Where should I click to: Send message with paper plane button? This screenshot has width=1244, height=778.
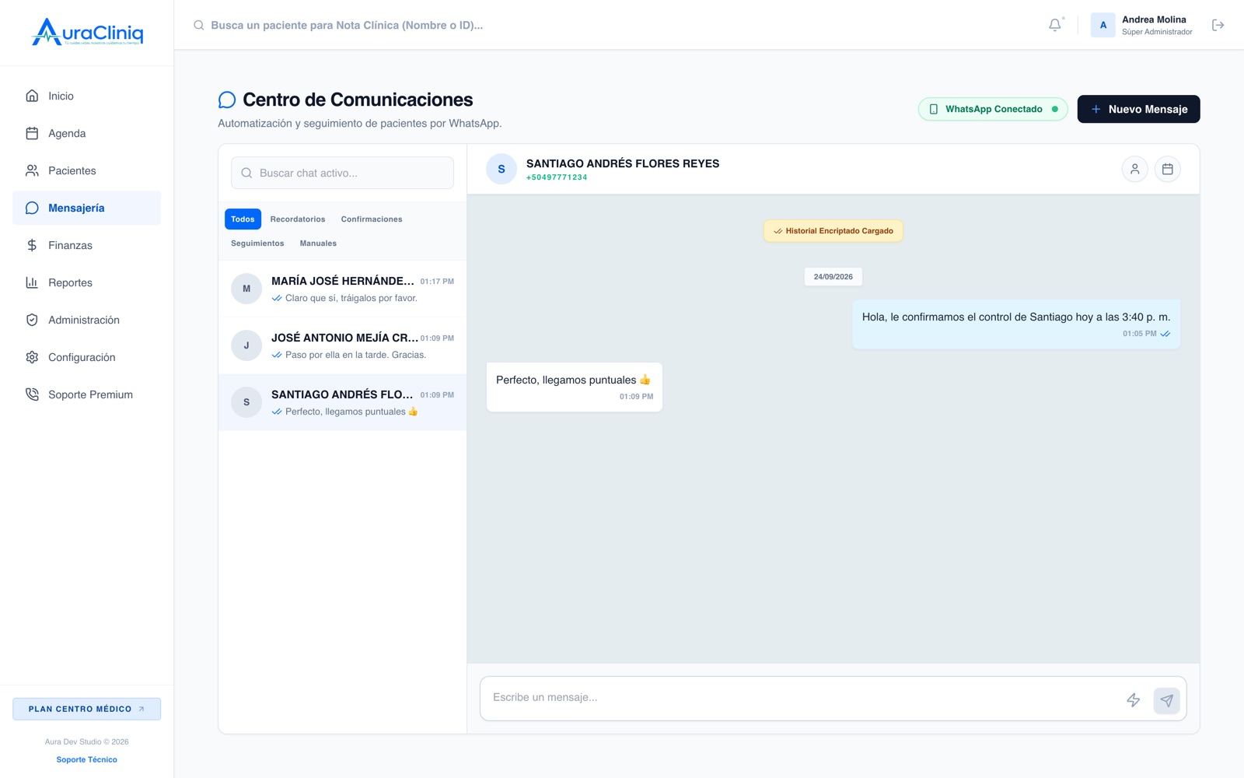tap(1166, 700)
